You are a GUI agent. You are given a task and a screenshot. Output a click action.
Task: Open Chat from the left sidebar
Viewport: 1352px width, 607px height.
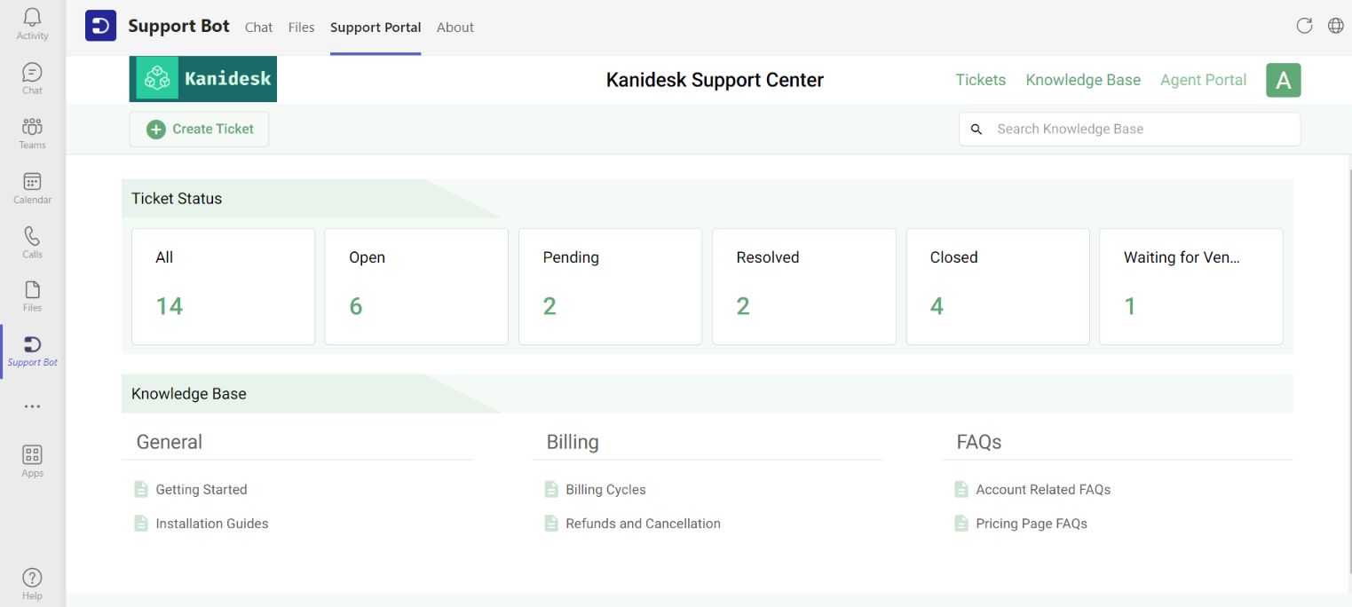[x=32, y=77]
